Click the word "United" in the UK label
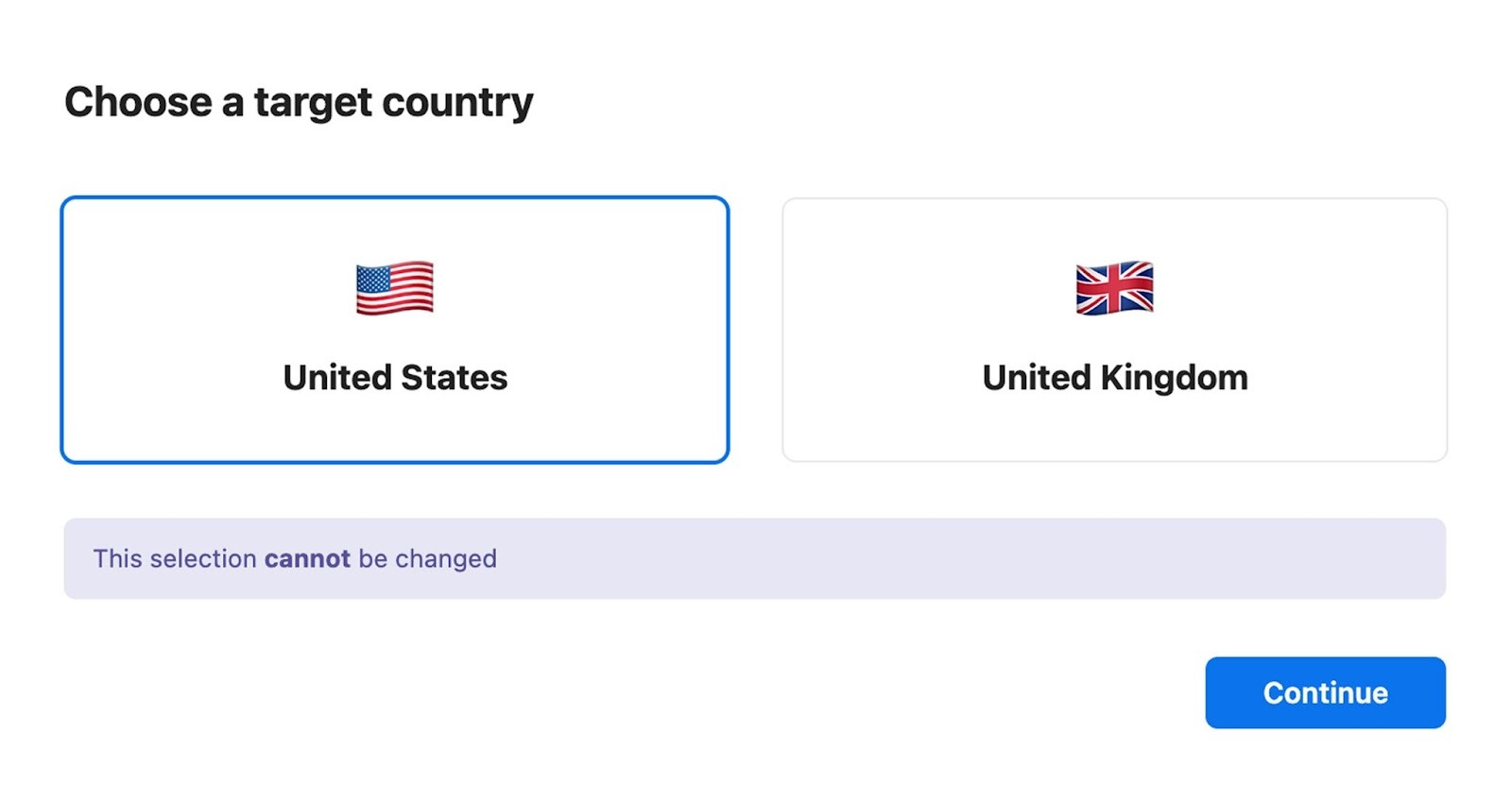This screenshot has width=1512, height=785. (x=1037, y=378)
